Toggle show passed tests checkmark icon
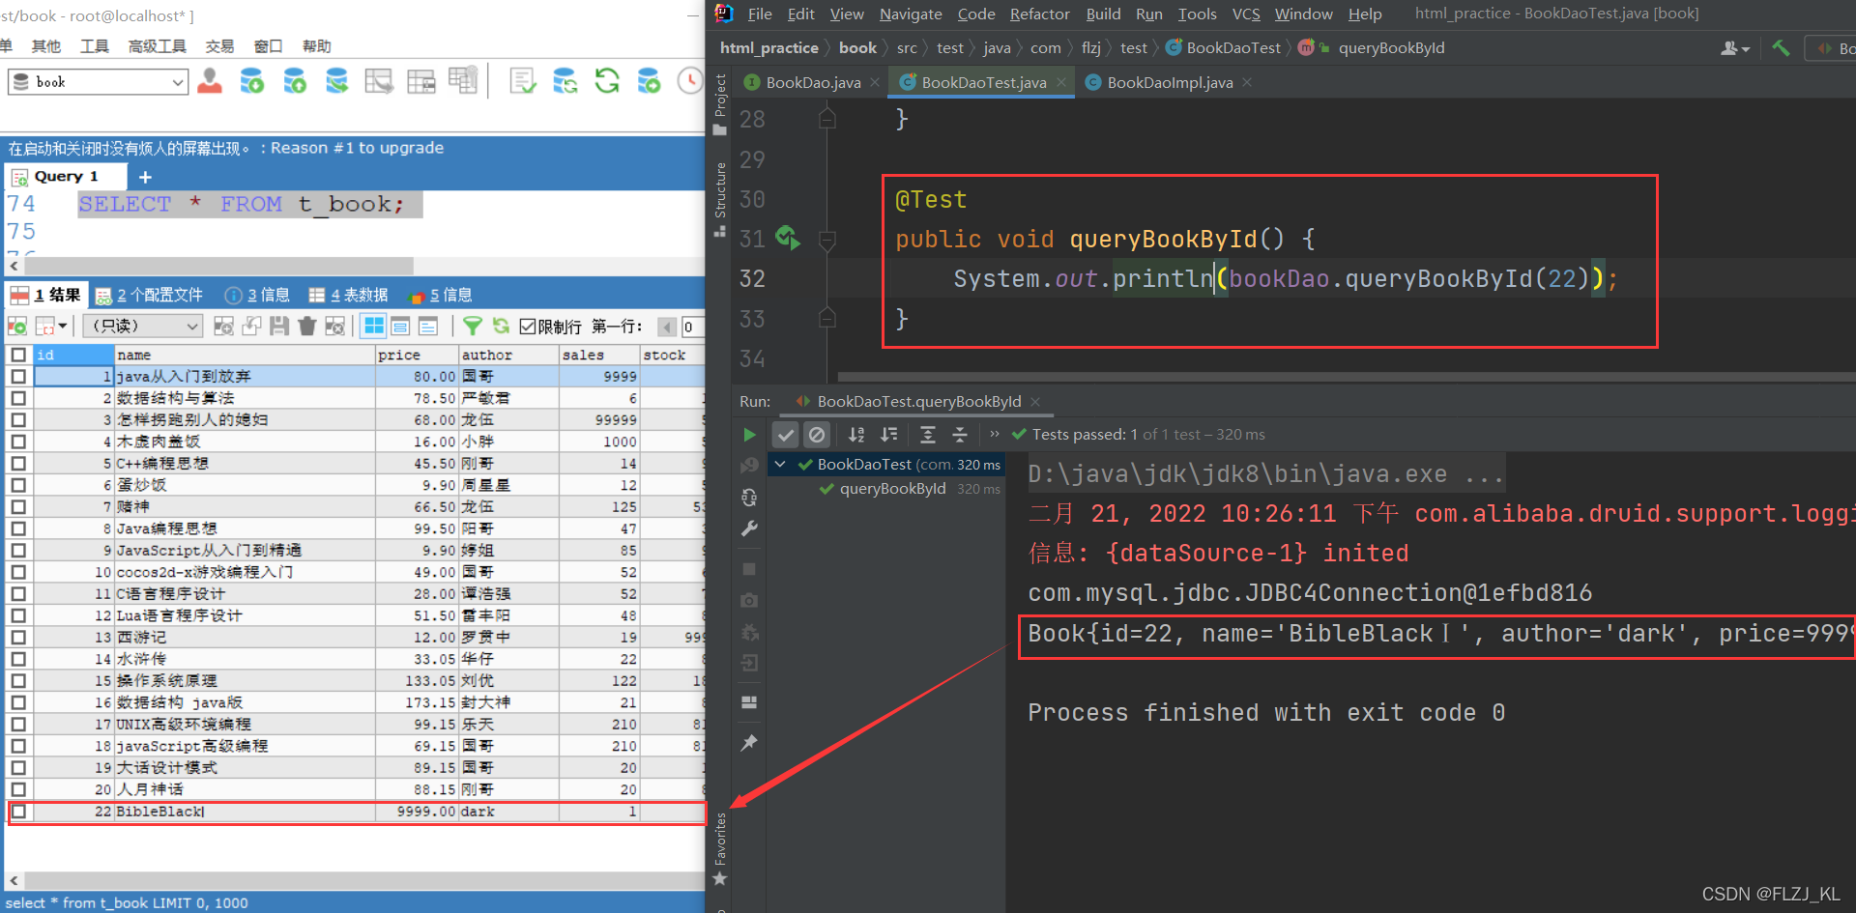This screenshot has width=1856, height=913. pos(786,435)
